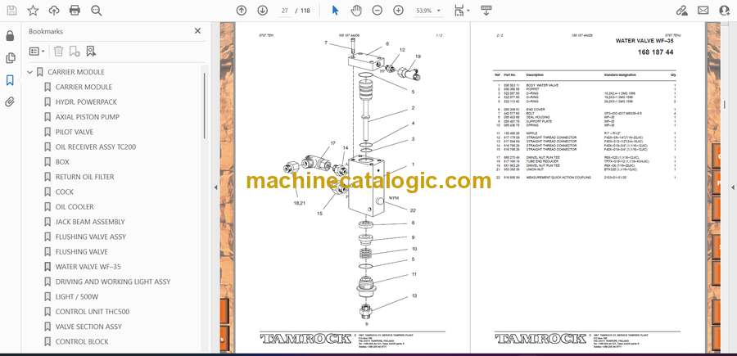737x356 pixels.
Task: Select the WATER VALVE WF-35 bookmark
Action: tap(88, 267)
